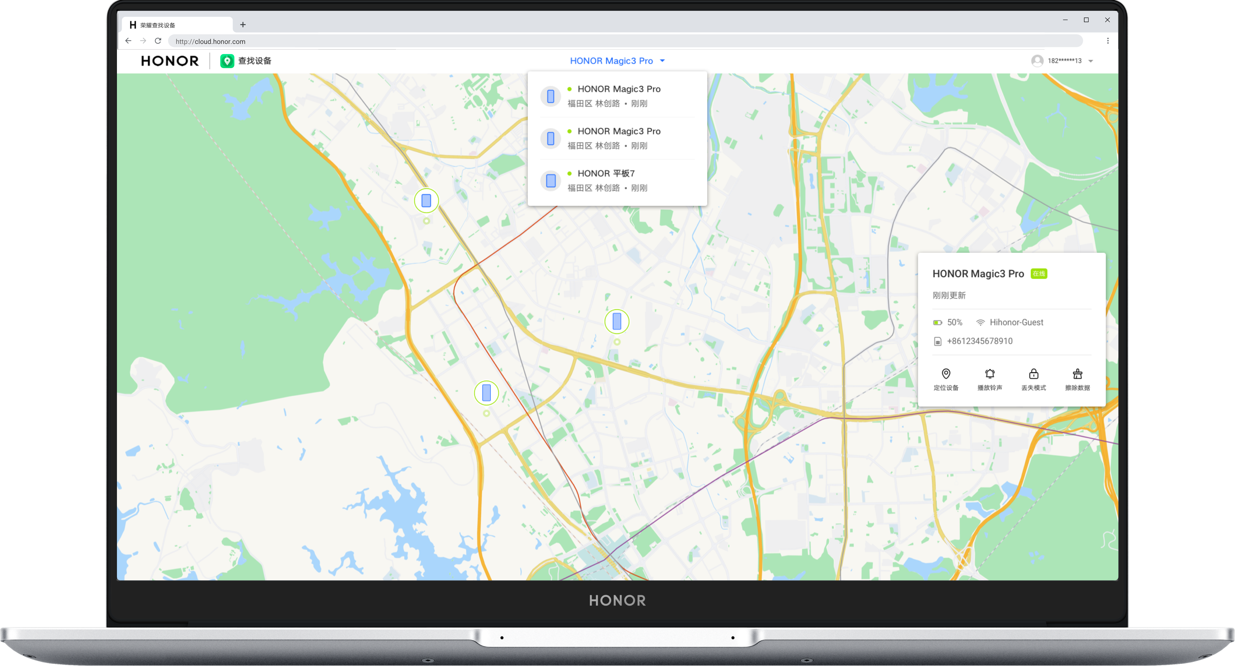Viewport: 1235px width, 666px height.
Task: Click the central phone marker on the map
Action: pos(617,321)
